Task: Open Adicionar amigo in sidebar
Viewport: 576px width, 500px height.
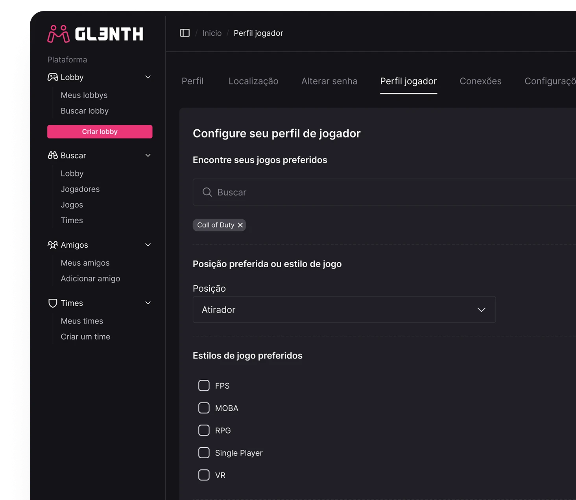Action: pos(90,279)
